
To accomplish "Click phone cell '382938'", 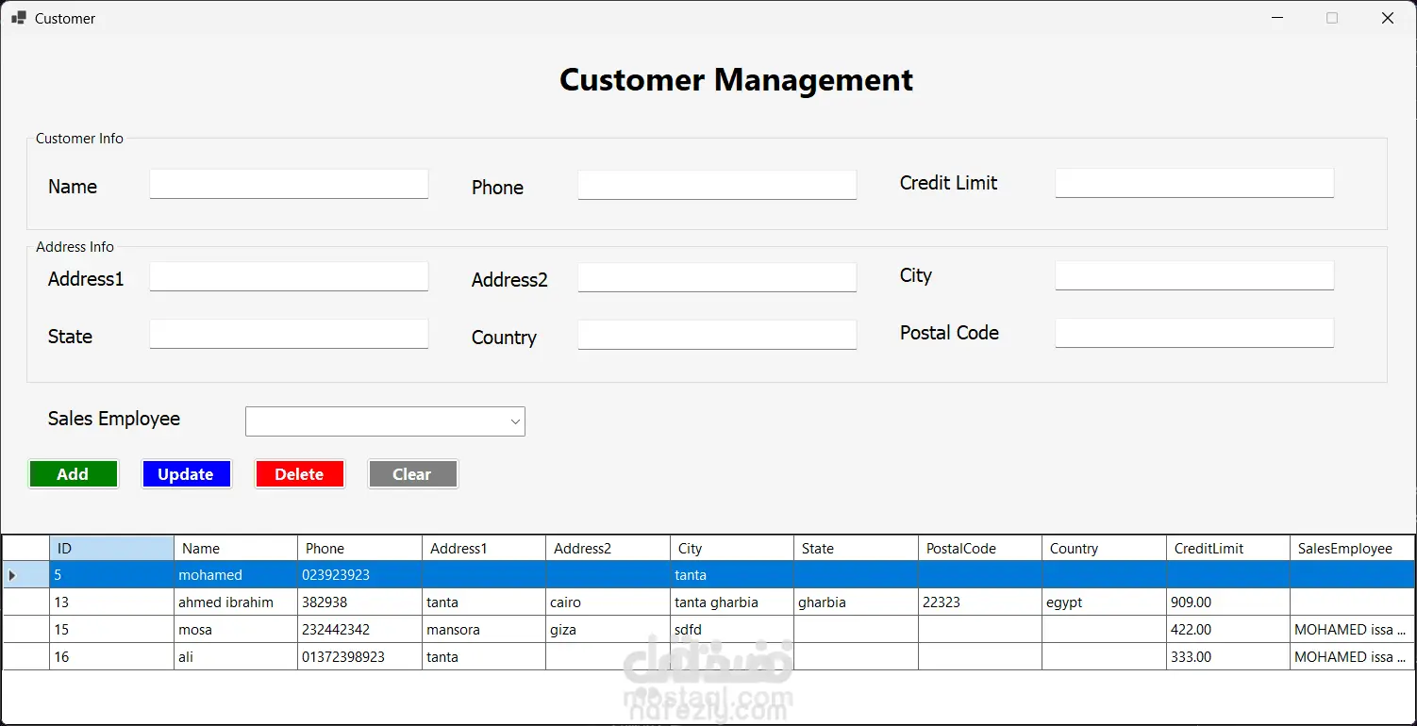I will [x=359, y=602].
